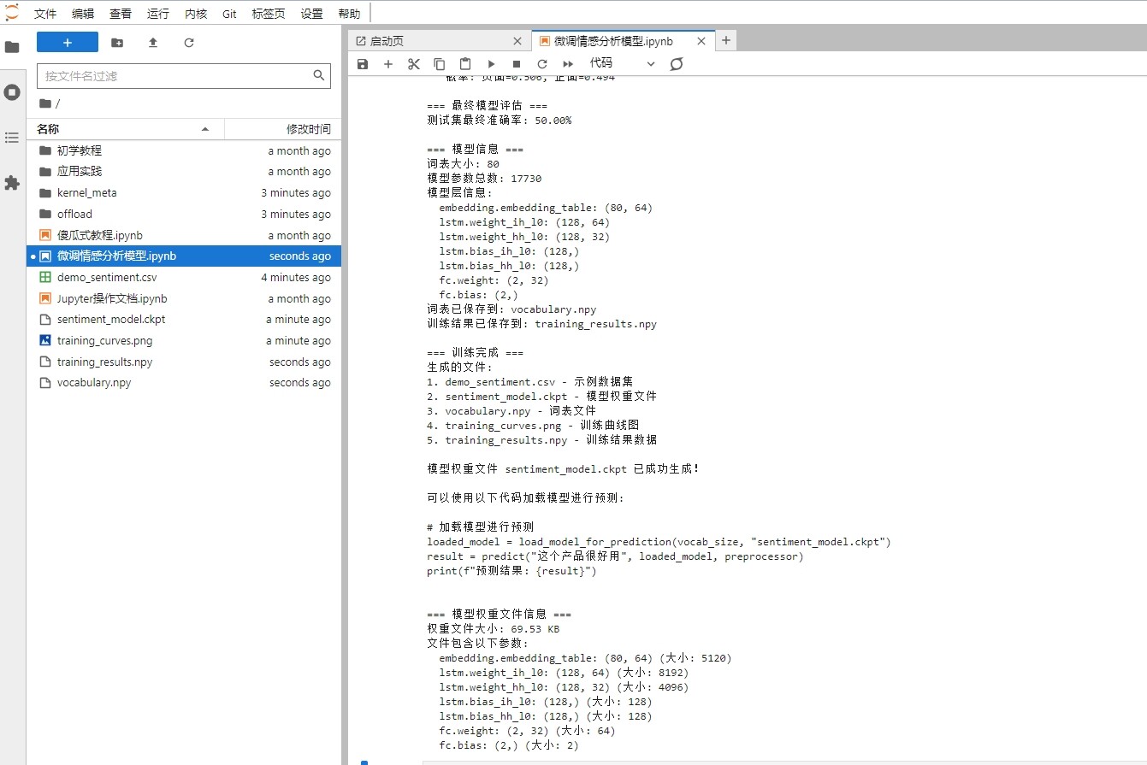Image resolution: width=1147 pixels, height=765 pixels.
Task: Upload files using the upload arrow icon
Action: point(153,43)
